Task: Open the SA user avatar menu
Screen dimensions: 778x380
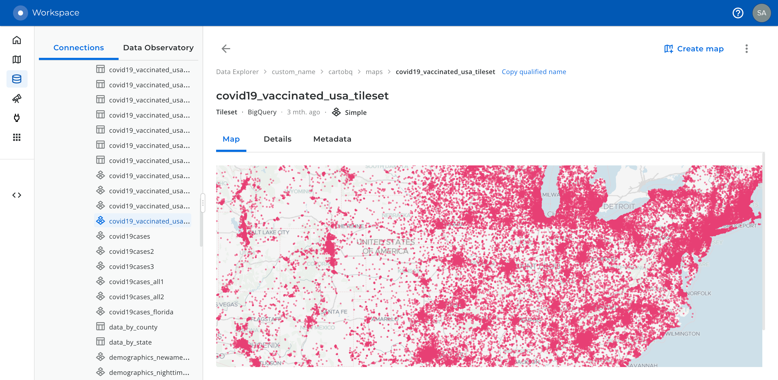Action: point(762,13)
